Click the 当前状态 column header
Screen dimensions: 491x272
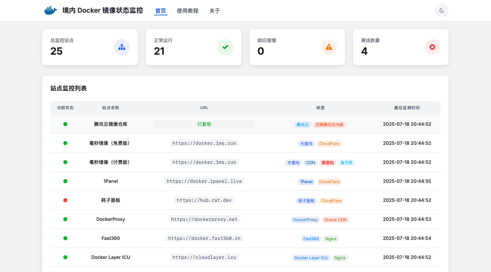65,108
